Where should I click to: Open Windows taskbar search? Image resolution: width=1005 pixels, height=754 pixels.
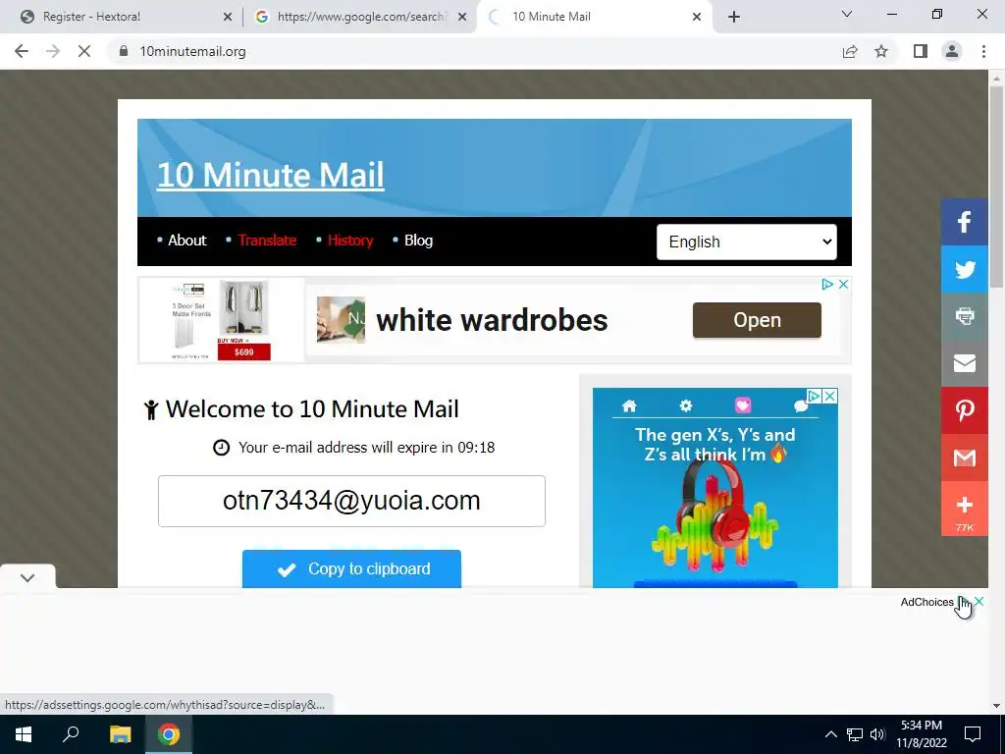pyautogui.click(x=71, y=734)
